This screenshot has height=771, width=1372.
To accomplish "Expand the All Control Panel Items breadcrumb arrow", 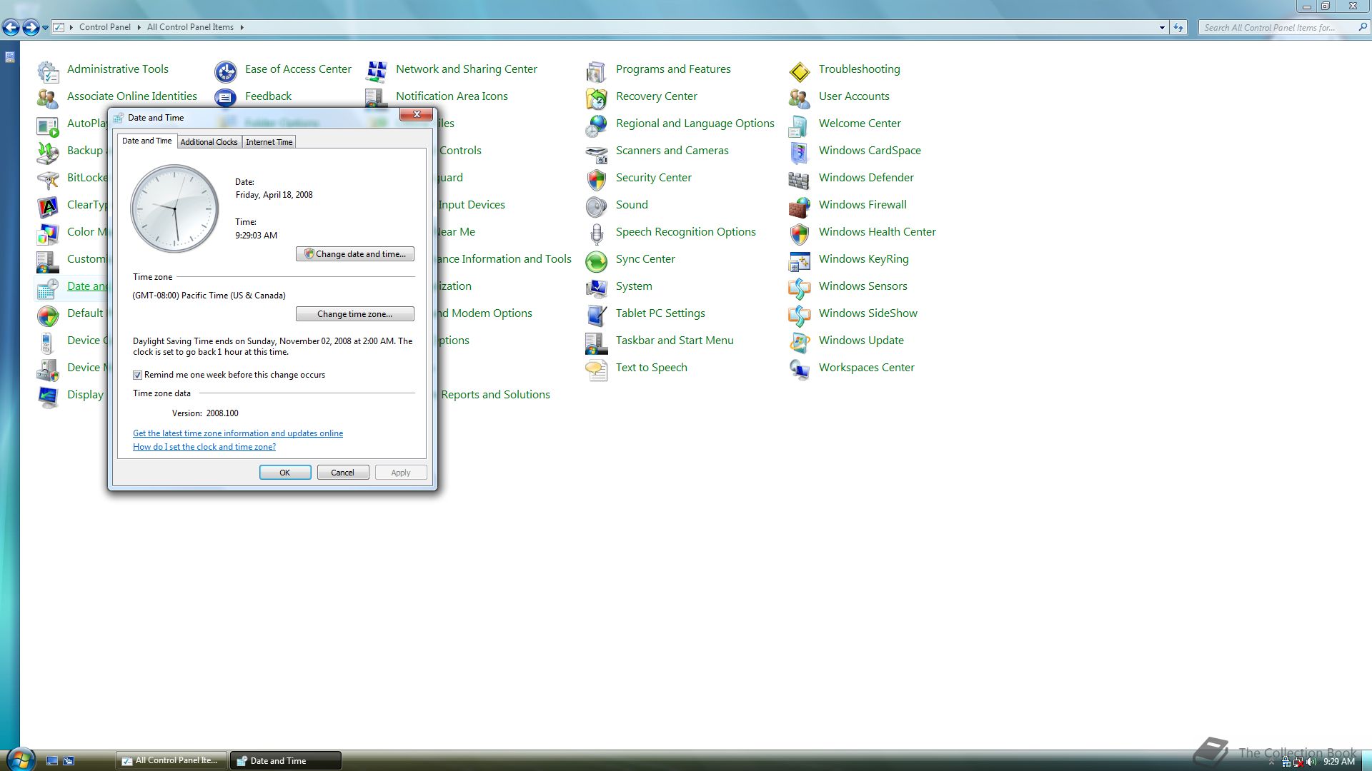I will 242,27.
